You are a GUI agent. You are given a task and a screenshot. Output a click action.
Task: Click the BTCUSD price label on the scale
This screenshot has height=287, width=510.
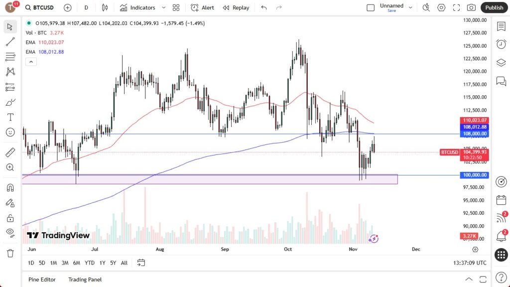[x=449, y=152]
